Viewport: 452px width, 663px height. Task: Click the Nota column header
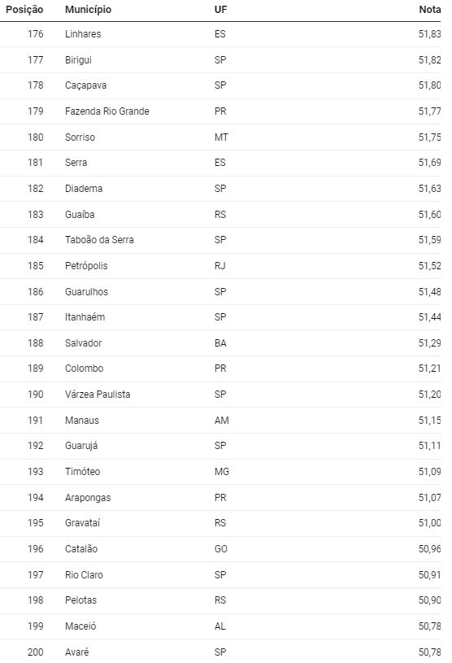pos(429,9)
